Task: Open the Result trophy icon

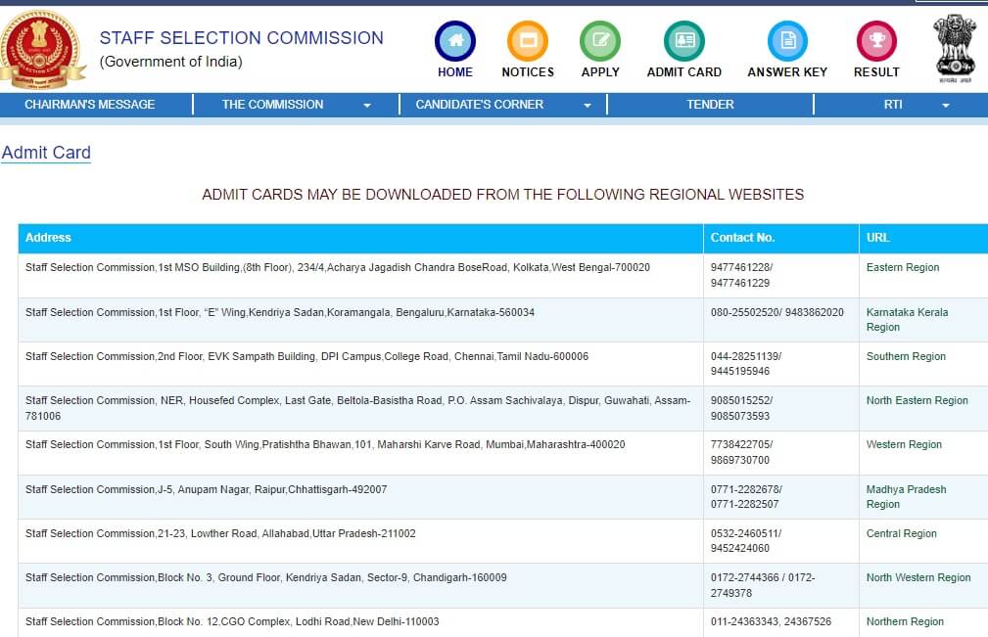Action: click(876, 41)
